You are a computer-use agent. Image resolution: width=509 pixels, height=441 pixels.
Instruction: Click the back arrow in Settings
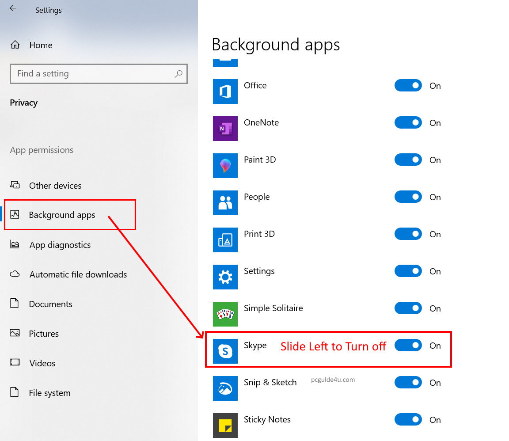tap(13, 8)
